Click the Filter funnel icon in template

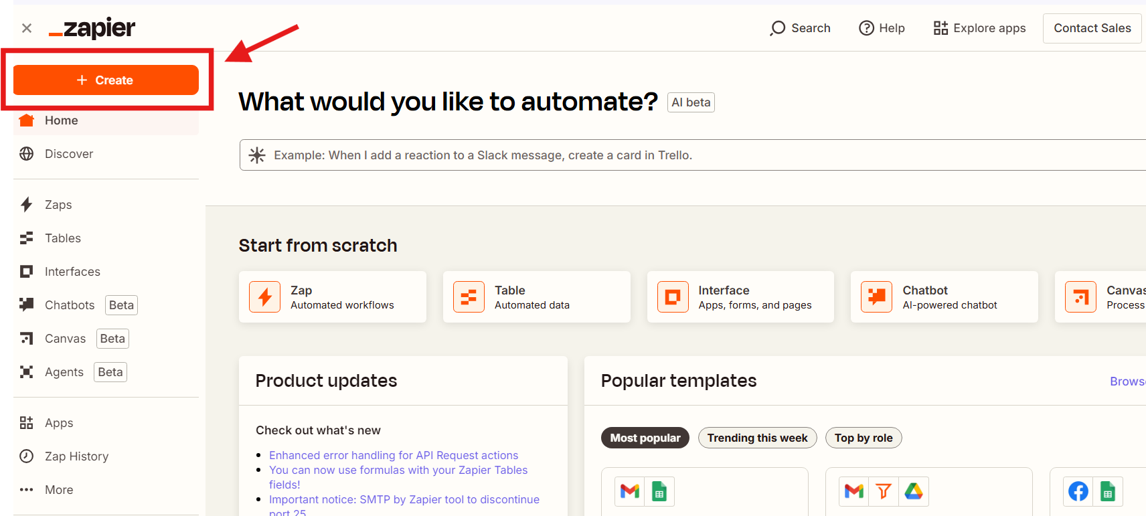point(884,492)
